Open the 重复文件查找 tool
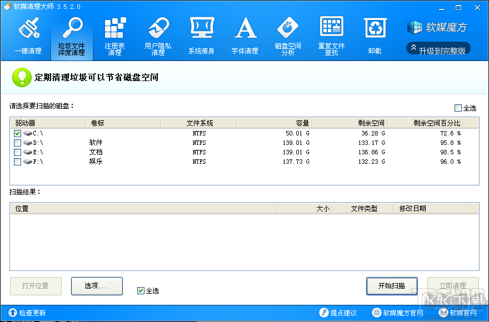Image resolution: width=489 pixels, height=322 pixels. pos(332,35)
